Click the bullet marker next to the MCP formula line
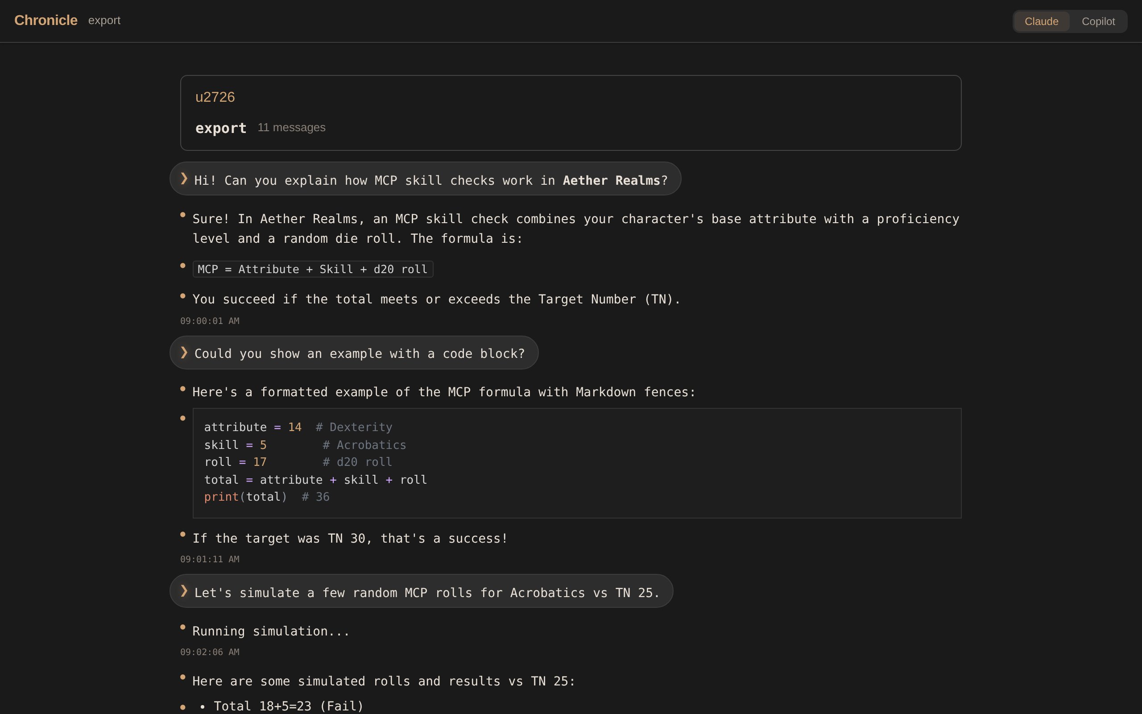 [x=183, y=266]
